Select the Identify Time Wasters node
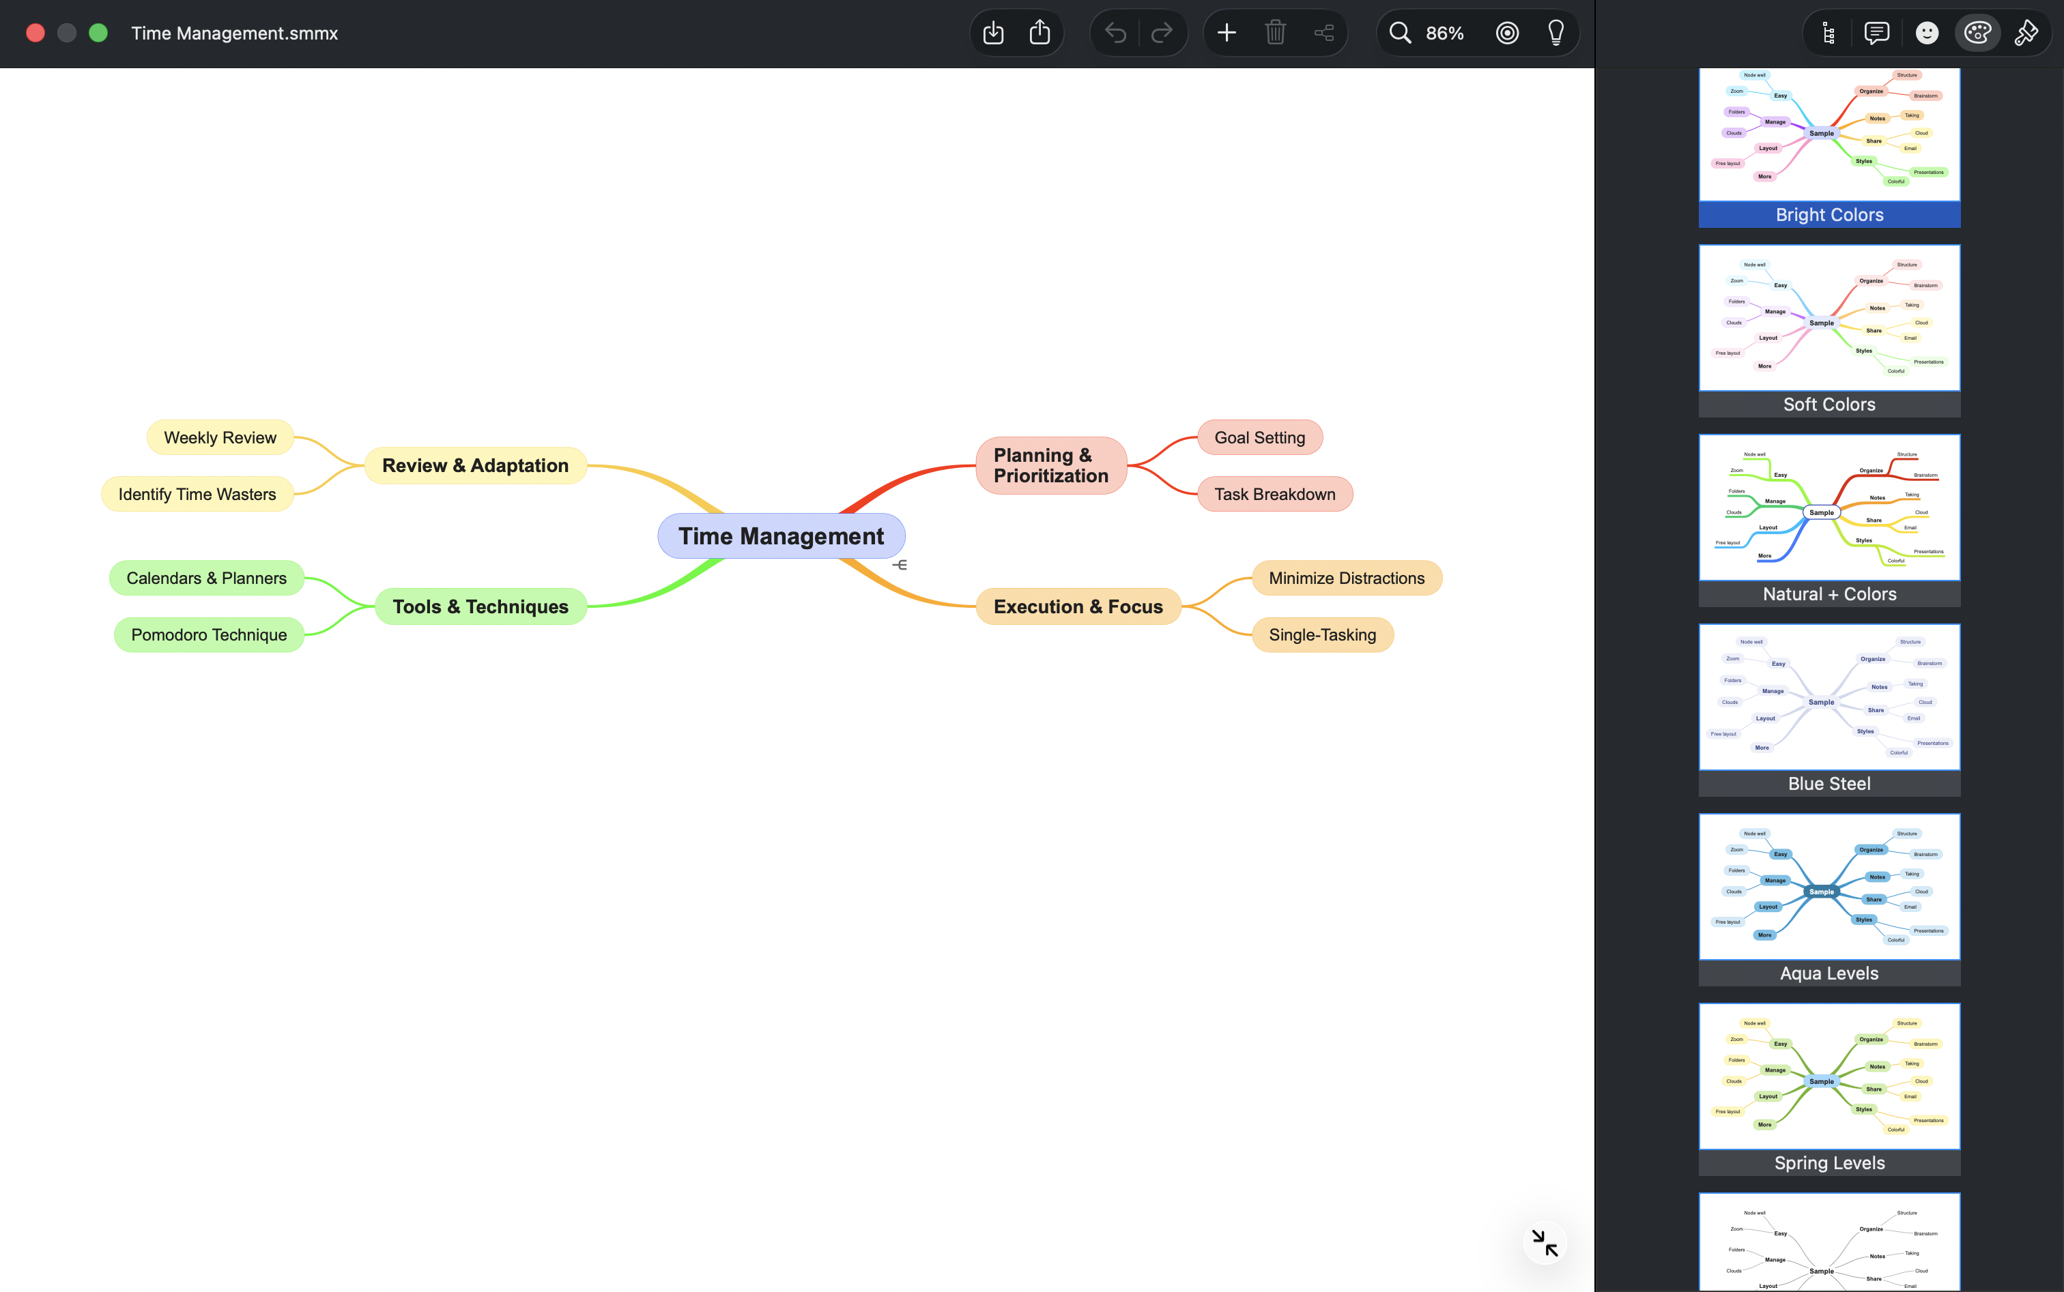The width and height of the screenshot is (2064, 1292). point(197,494)
